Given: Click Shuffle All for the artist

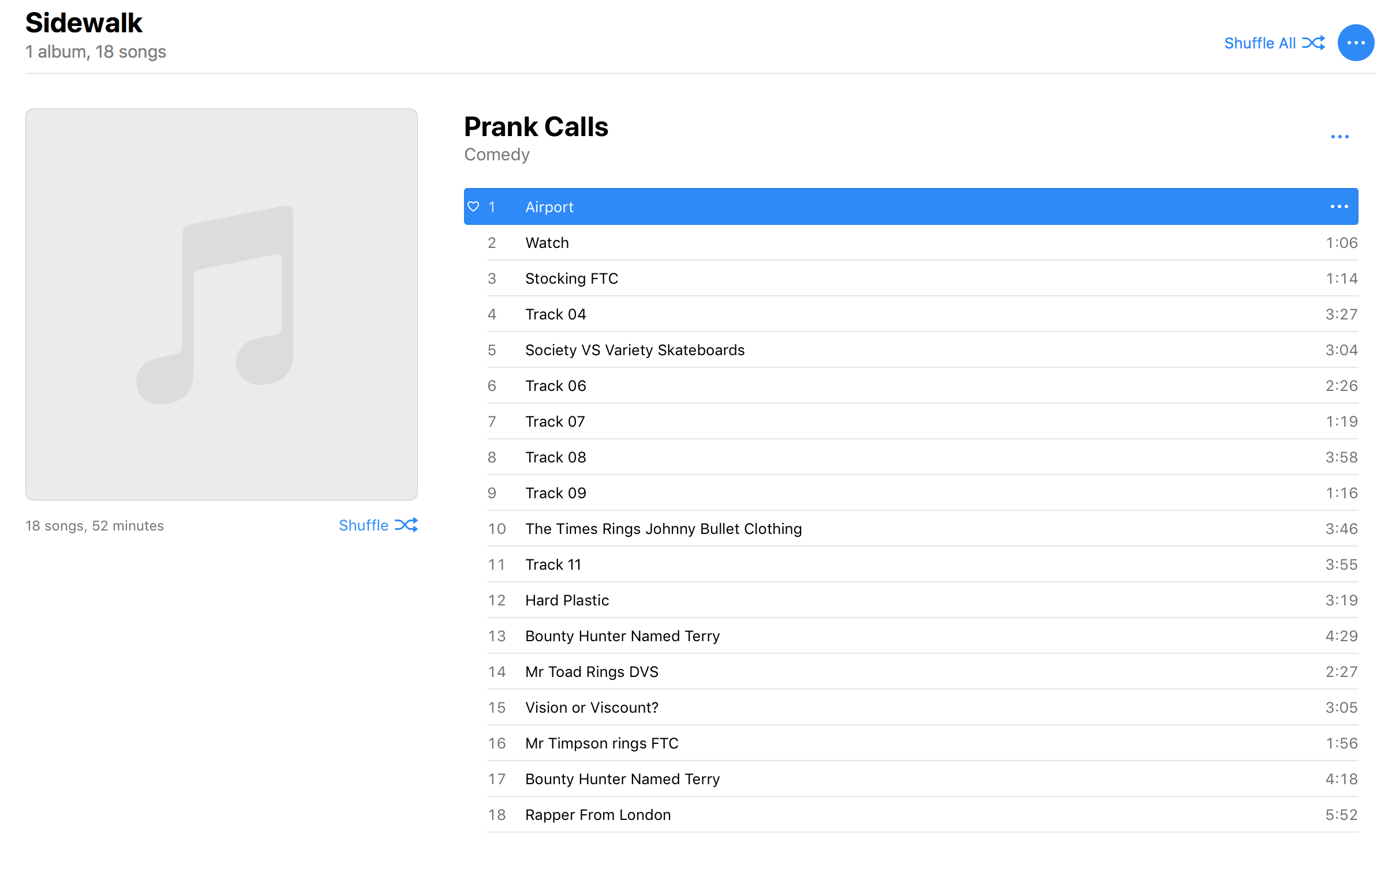Looking at the screenshot, I should click(x=1260, y=43).
